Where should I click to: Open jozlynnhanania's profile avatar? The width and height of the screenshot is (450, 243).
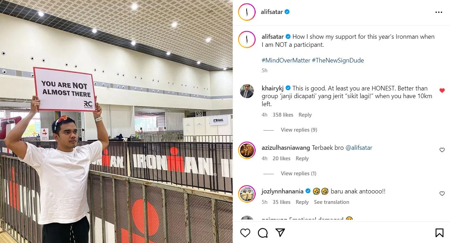(x=247, y=194)
